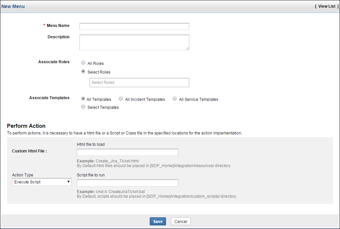Pick the All Service Templates option

coord(175,99)
